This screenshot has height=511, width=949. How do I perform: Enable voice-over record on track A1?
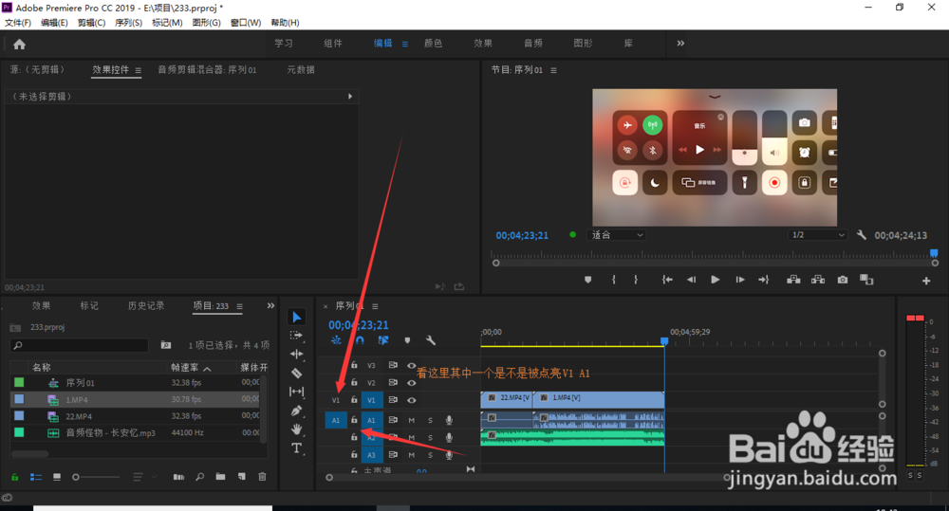pos(449,420)
